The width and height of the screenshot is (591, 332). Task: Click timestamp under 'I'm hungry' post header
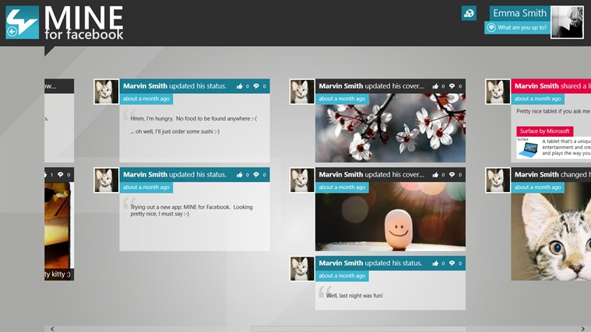pos(146,99)
